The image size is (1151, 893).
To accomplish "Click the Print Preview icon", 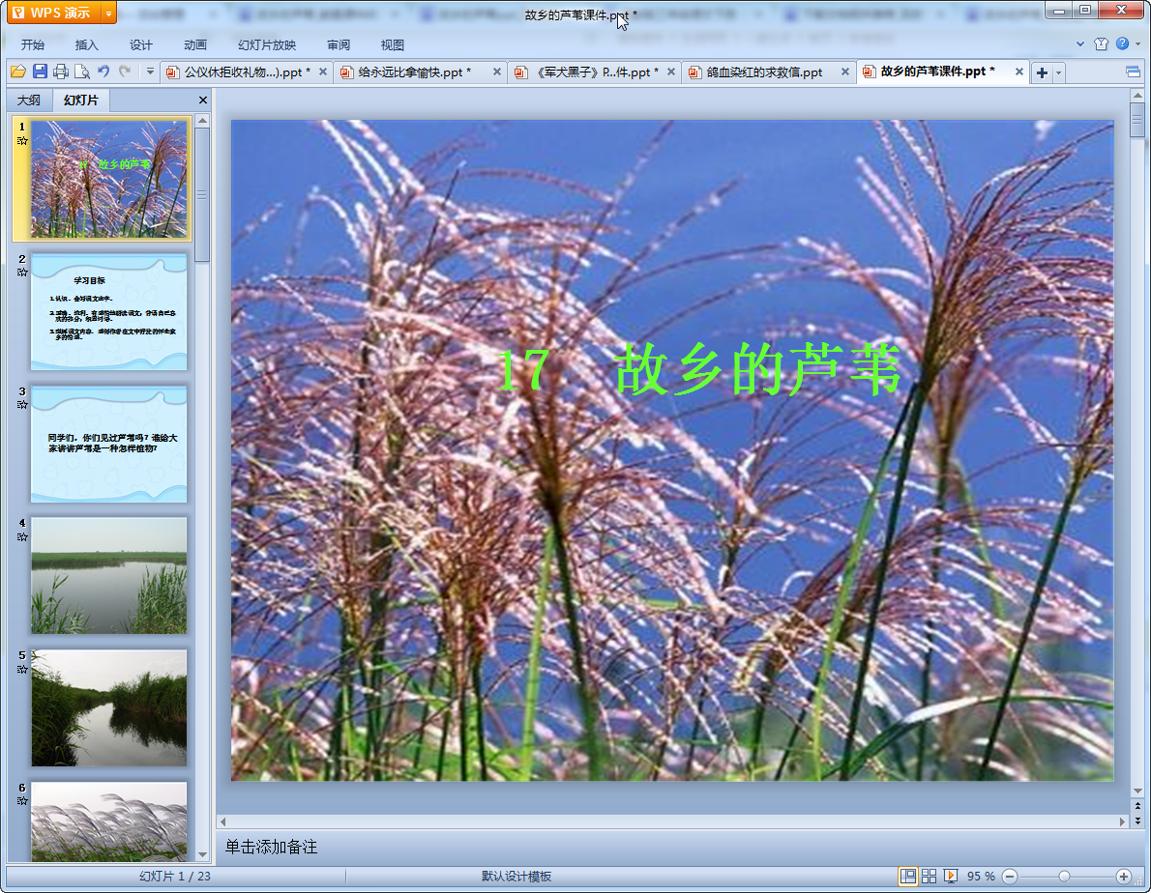I will [x=82, y=72].
